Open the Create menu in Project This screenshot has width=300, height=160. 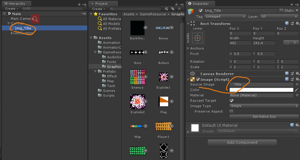98,9
